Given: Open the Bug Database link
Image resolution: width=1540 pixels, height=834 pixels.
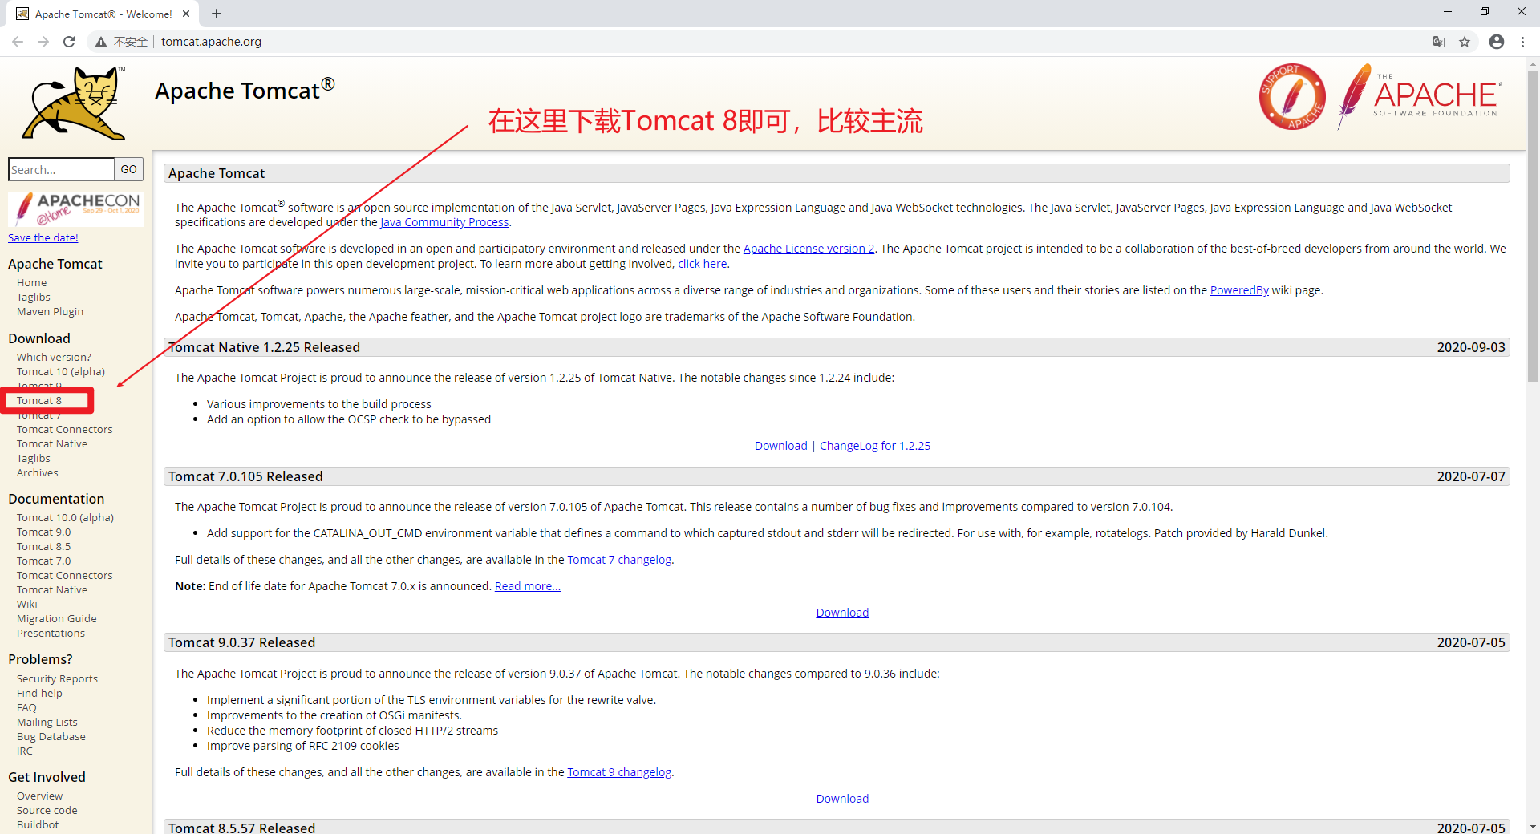Looking at the screenshot, I should pyautogui.click(x=51, y=736).
